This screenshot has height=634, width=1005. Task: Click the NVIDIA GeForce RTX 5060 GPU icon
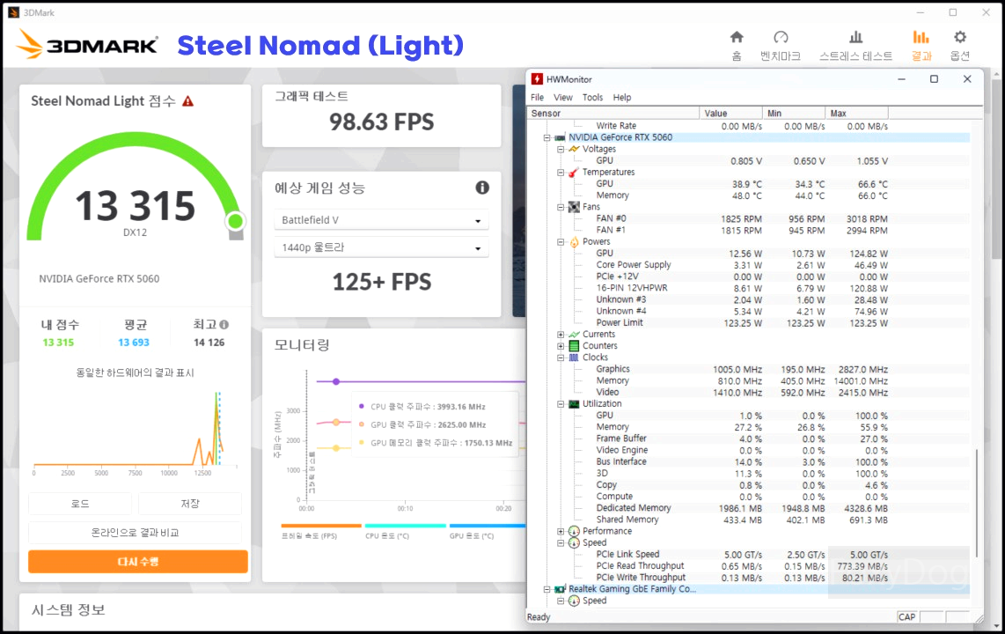coord(560,137)
